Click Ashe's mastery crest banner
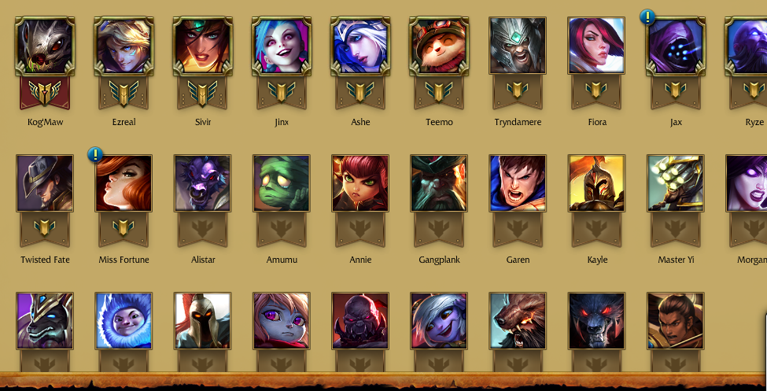This screenshot has height=391, width=767. pos(360,93)
